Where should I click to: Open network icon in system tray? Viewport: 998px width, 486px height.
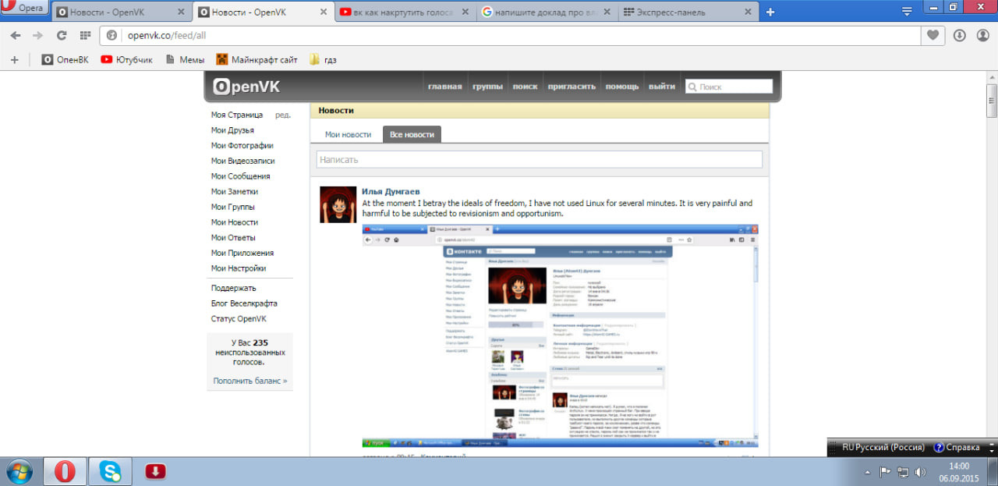903,472
